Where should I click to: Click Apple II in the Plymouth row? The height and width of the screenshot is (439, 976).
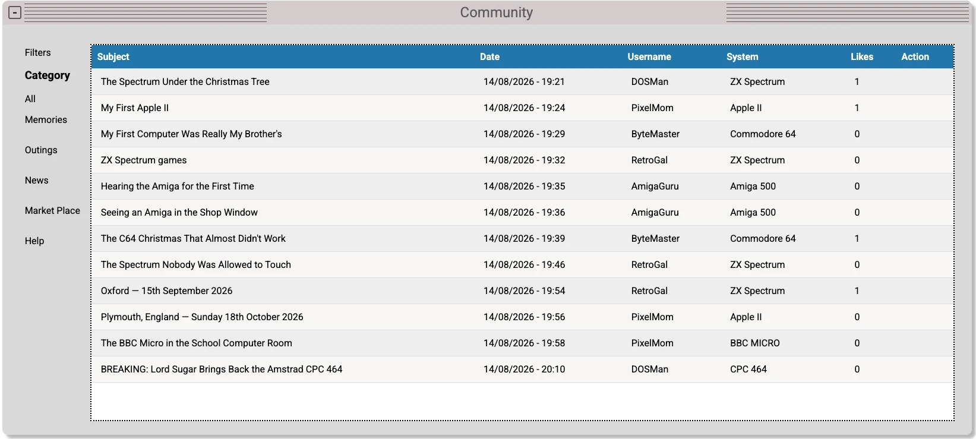tap(746, 317)
